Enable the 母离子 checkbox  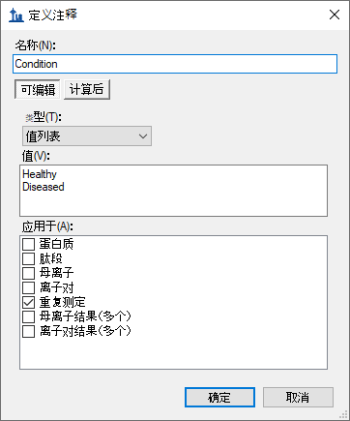28,273
